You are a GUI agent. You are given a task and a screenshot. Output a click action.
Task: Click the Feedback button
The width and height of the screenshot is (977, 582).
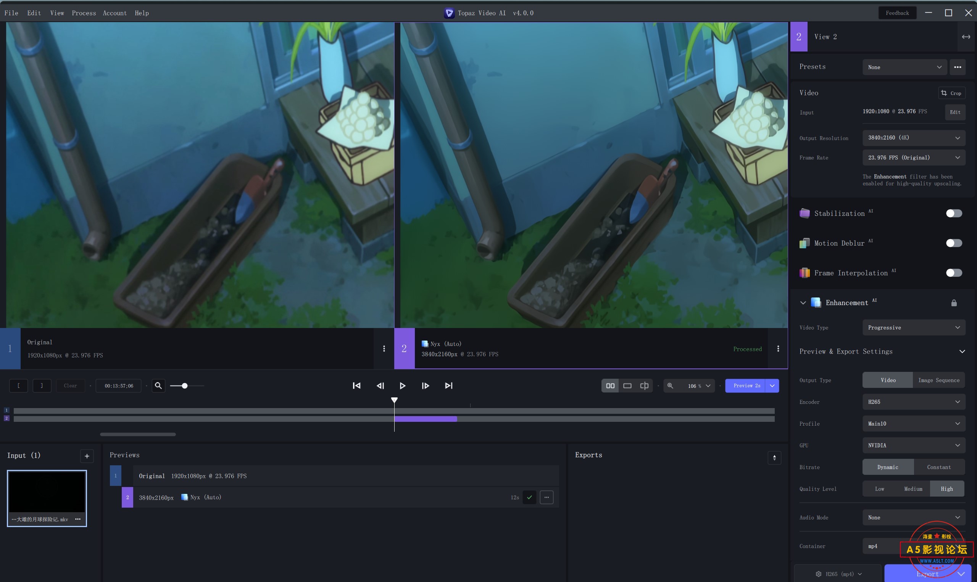click(897, 13)
